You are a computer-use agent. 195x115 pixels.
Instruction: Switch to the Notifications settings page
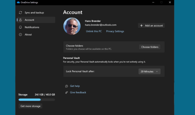point(32,27)
